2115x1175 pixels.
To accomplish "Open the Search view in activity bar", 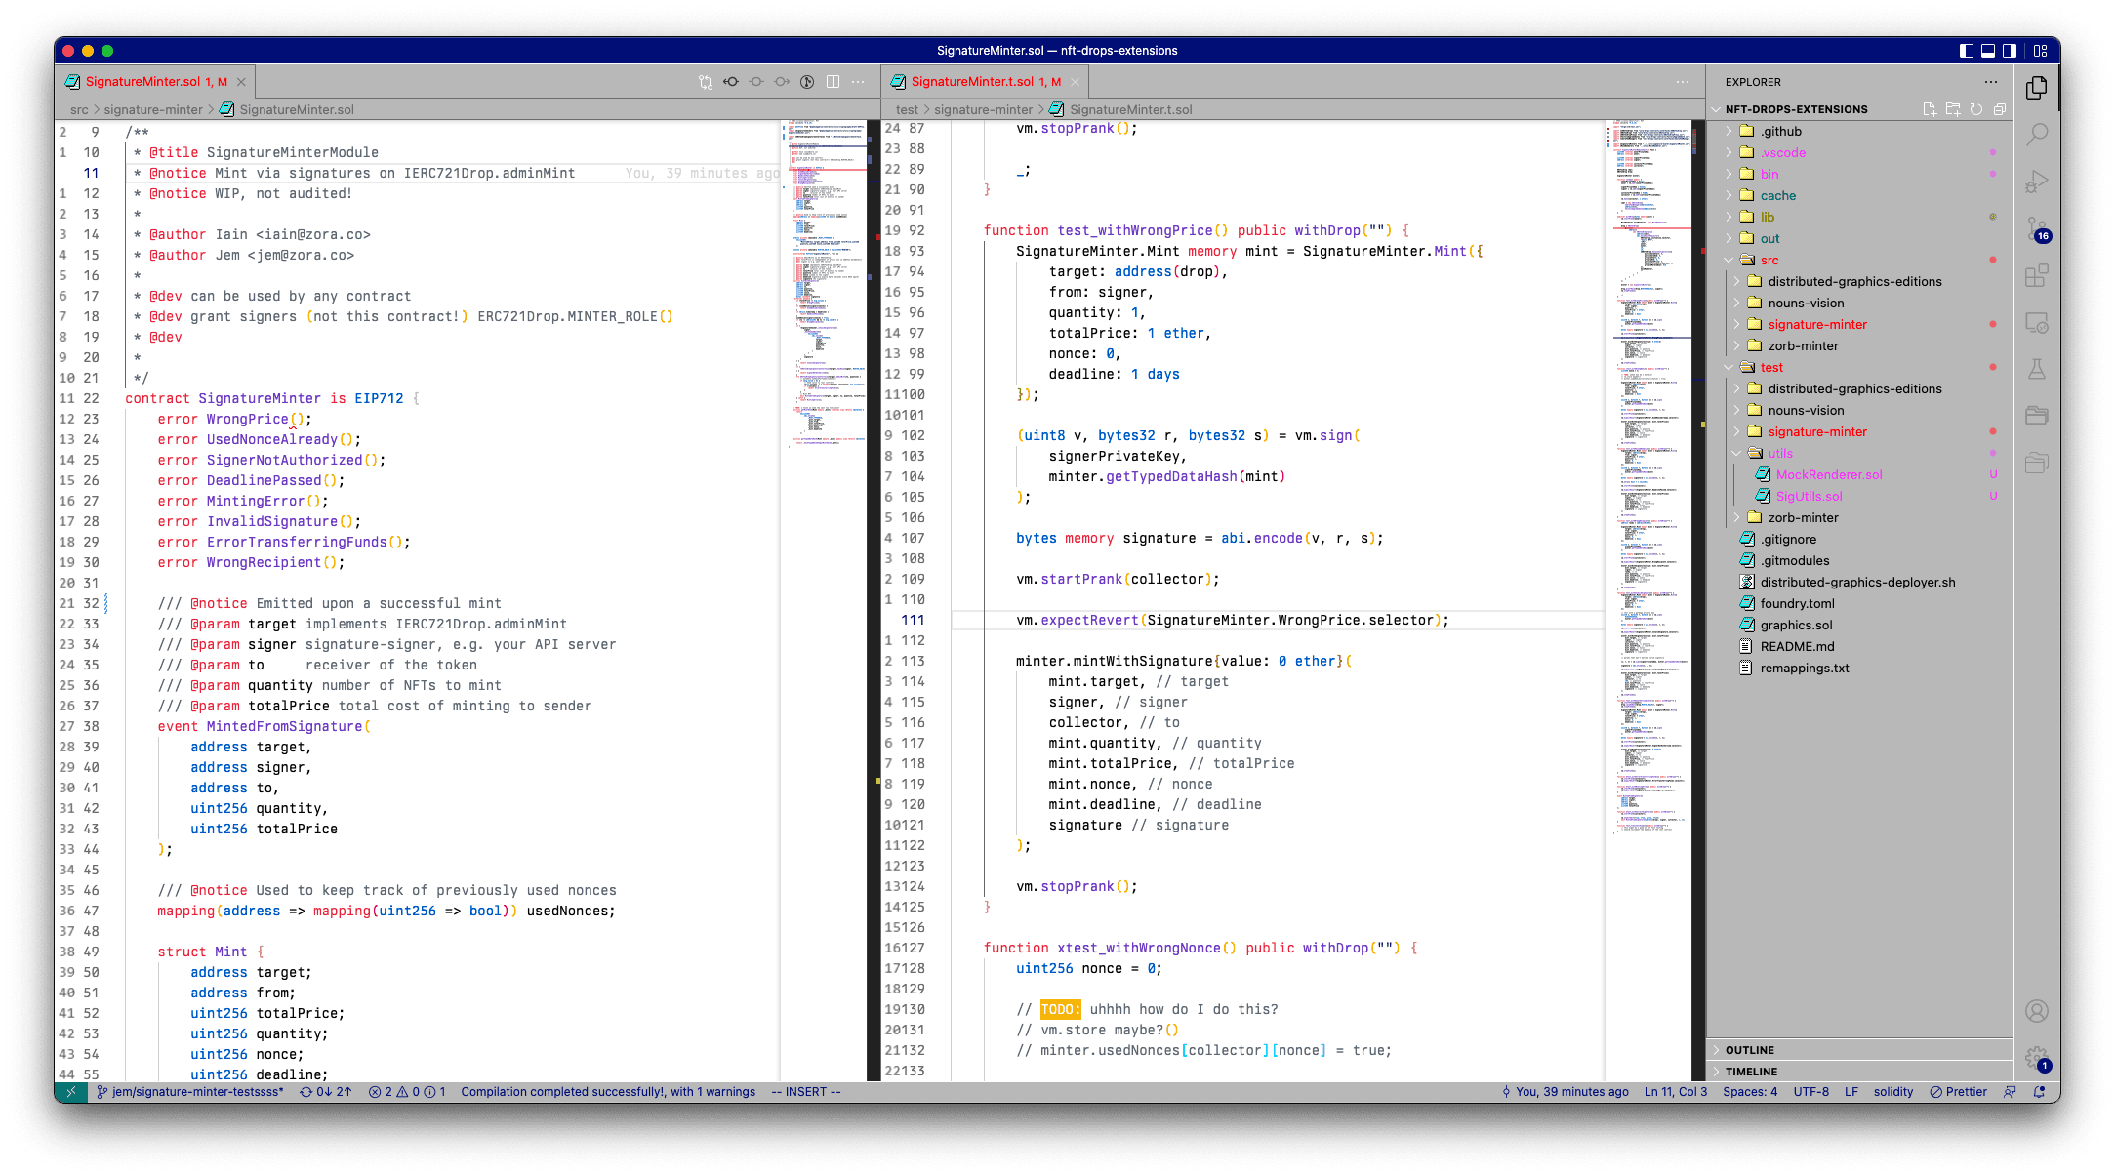I will coord(2037,135).
